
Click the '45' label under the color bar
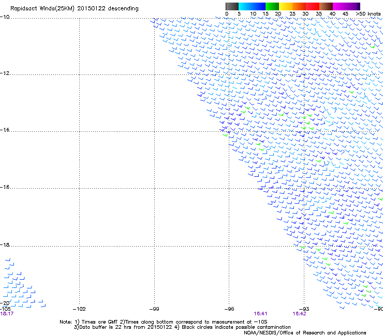[345, 14]
